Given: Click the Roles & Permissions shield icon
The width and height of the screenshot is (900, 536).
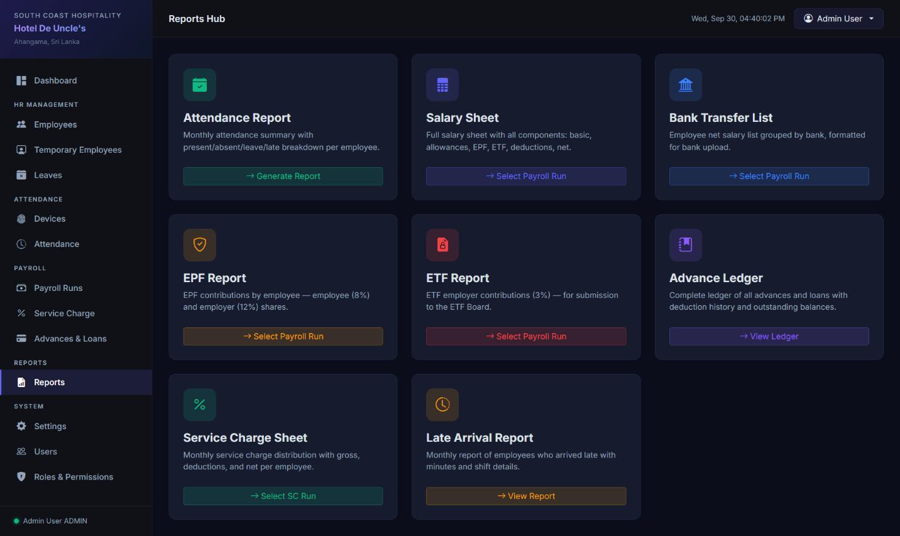Looking at the screenshot, I should coord(21,477).
